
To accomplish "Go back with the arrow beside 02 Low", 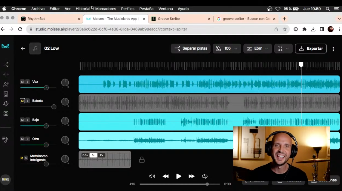I will click(23, 48).
